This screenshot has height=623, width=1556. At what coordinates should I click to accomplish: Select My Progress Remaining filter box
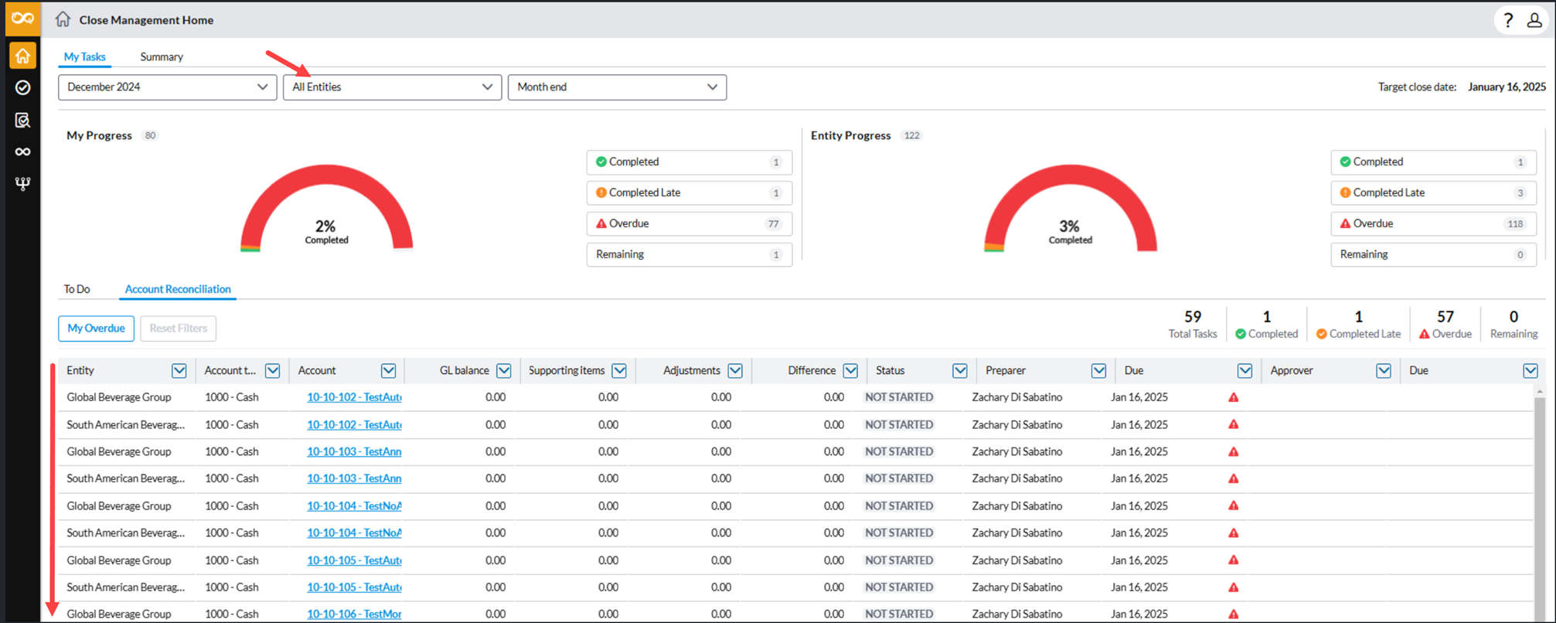pos(689,254)
